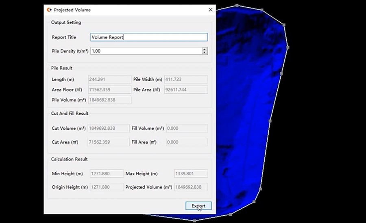Image resolution: width=366 pixels, height=223 pixels.
Task: Click the Fill Volume value field
Action: pyautogui.click(x=187, y=128)
